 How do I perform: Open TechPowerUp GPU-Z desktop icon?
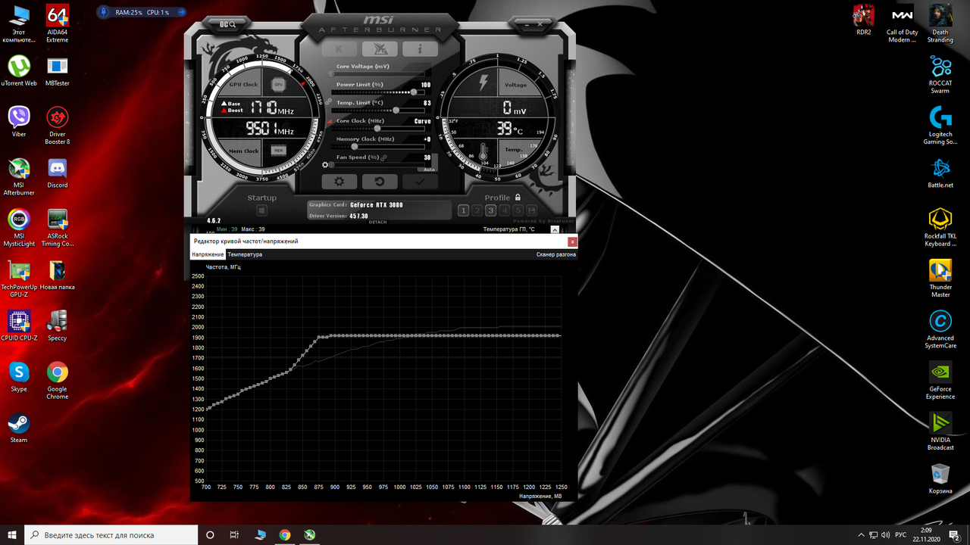click(19, 279)
